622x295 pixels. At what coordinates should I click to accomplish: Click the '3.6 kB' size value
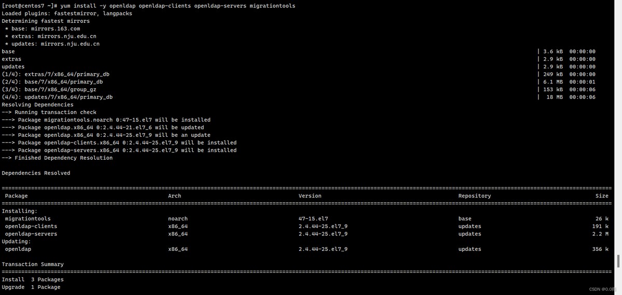pyautogui.click(x=553, y=51)
